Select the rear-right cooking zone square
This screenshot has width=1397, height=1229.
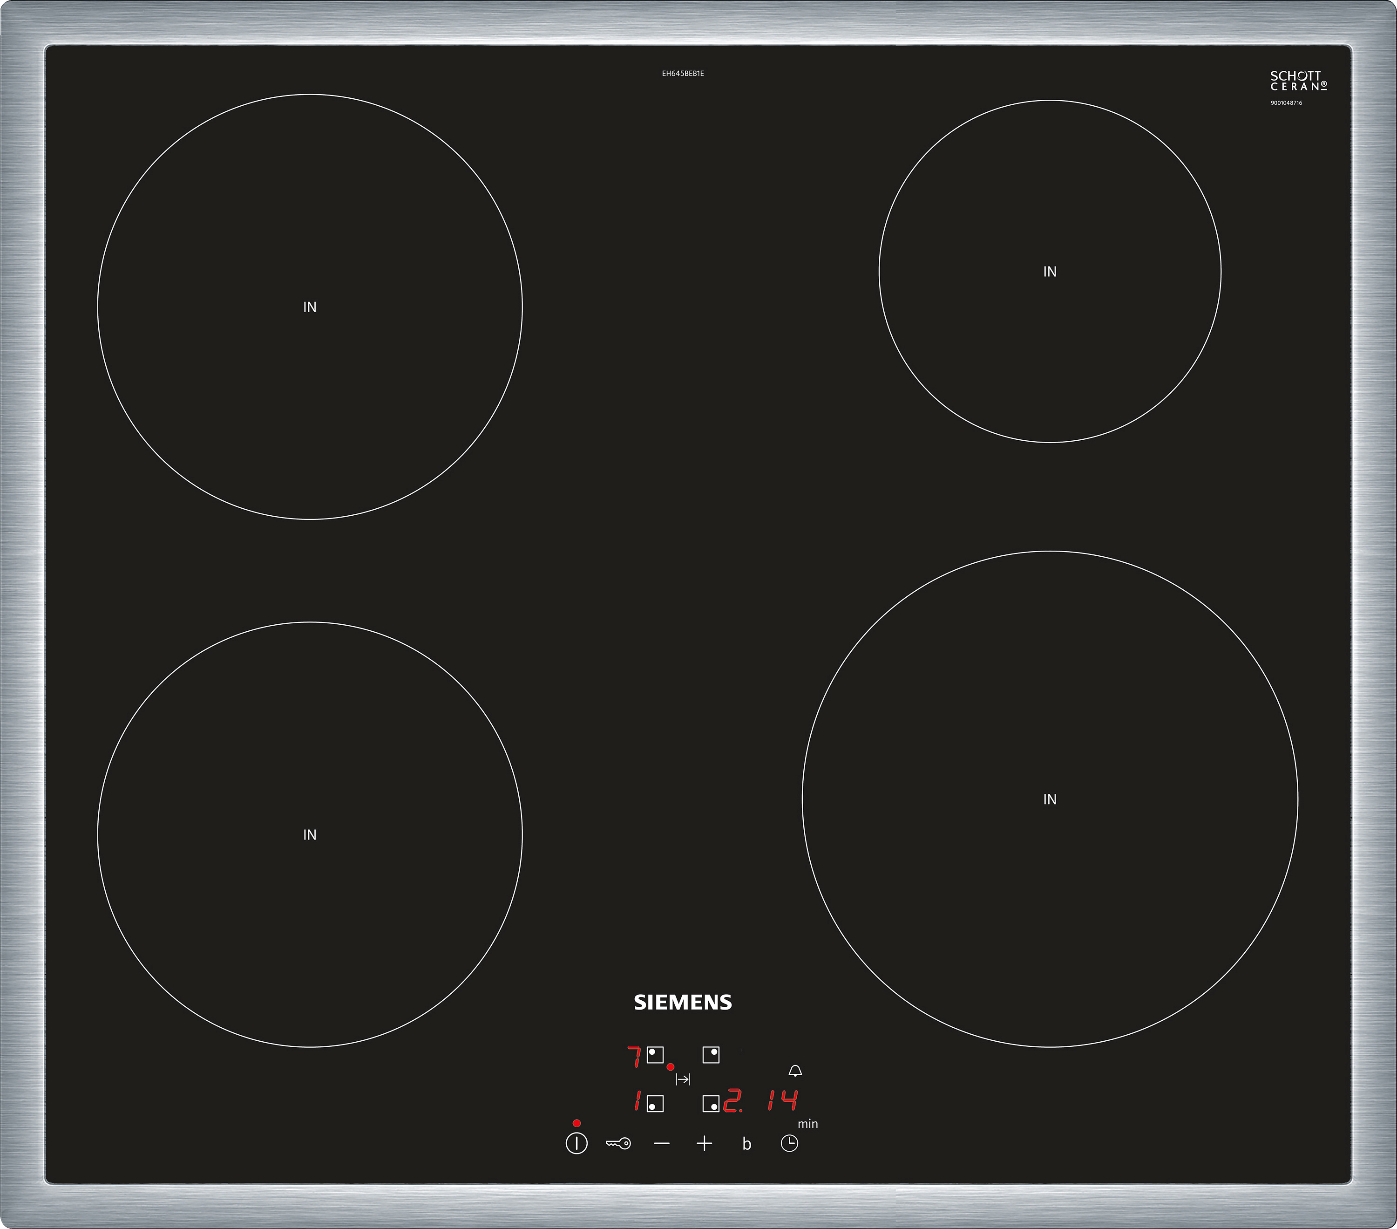711,1055
